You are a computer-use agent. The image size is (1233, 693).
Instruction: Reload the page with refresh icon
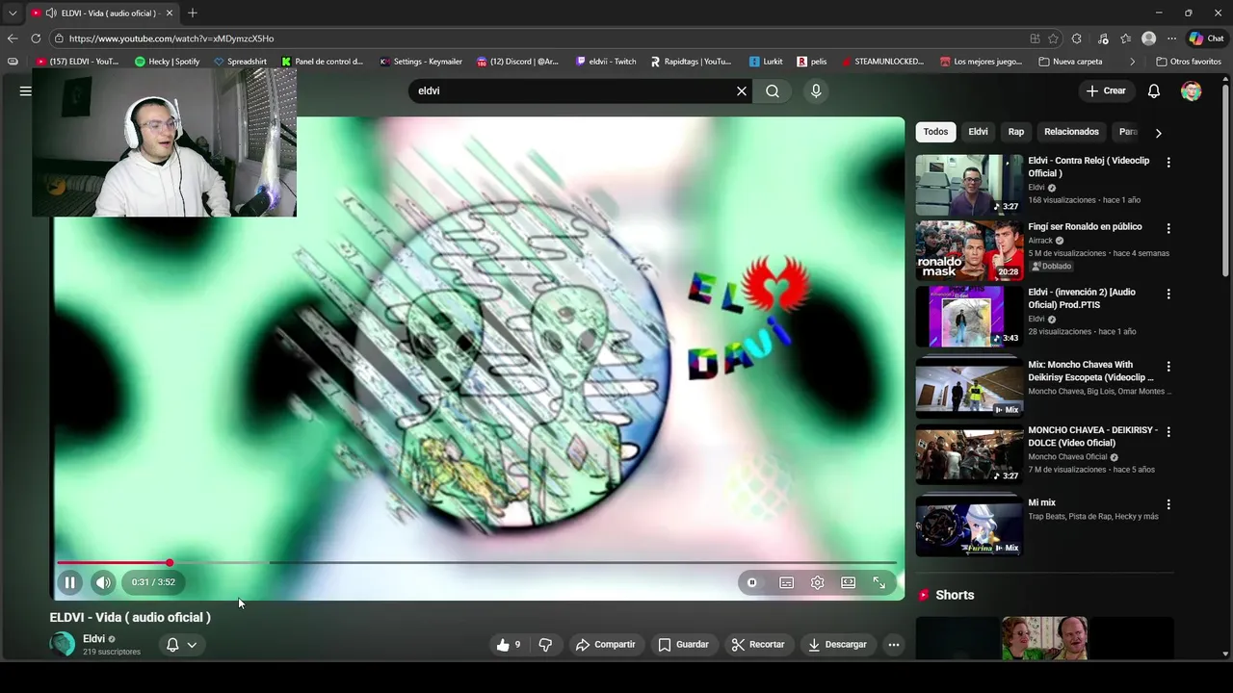[36, 38]
